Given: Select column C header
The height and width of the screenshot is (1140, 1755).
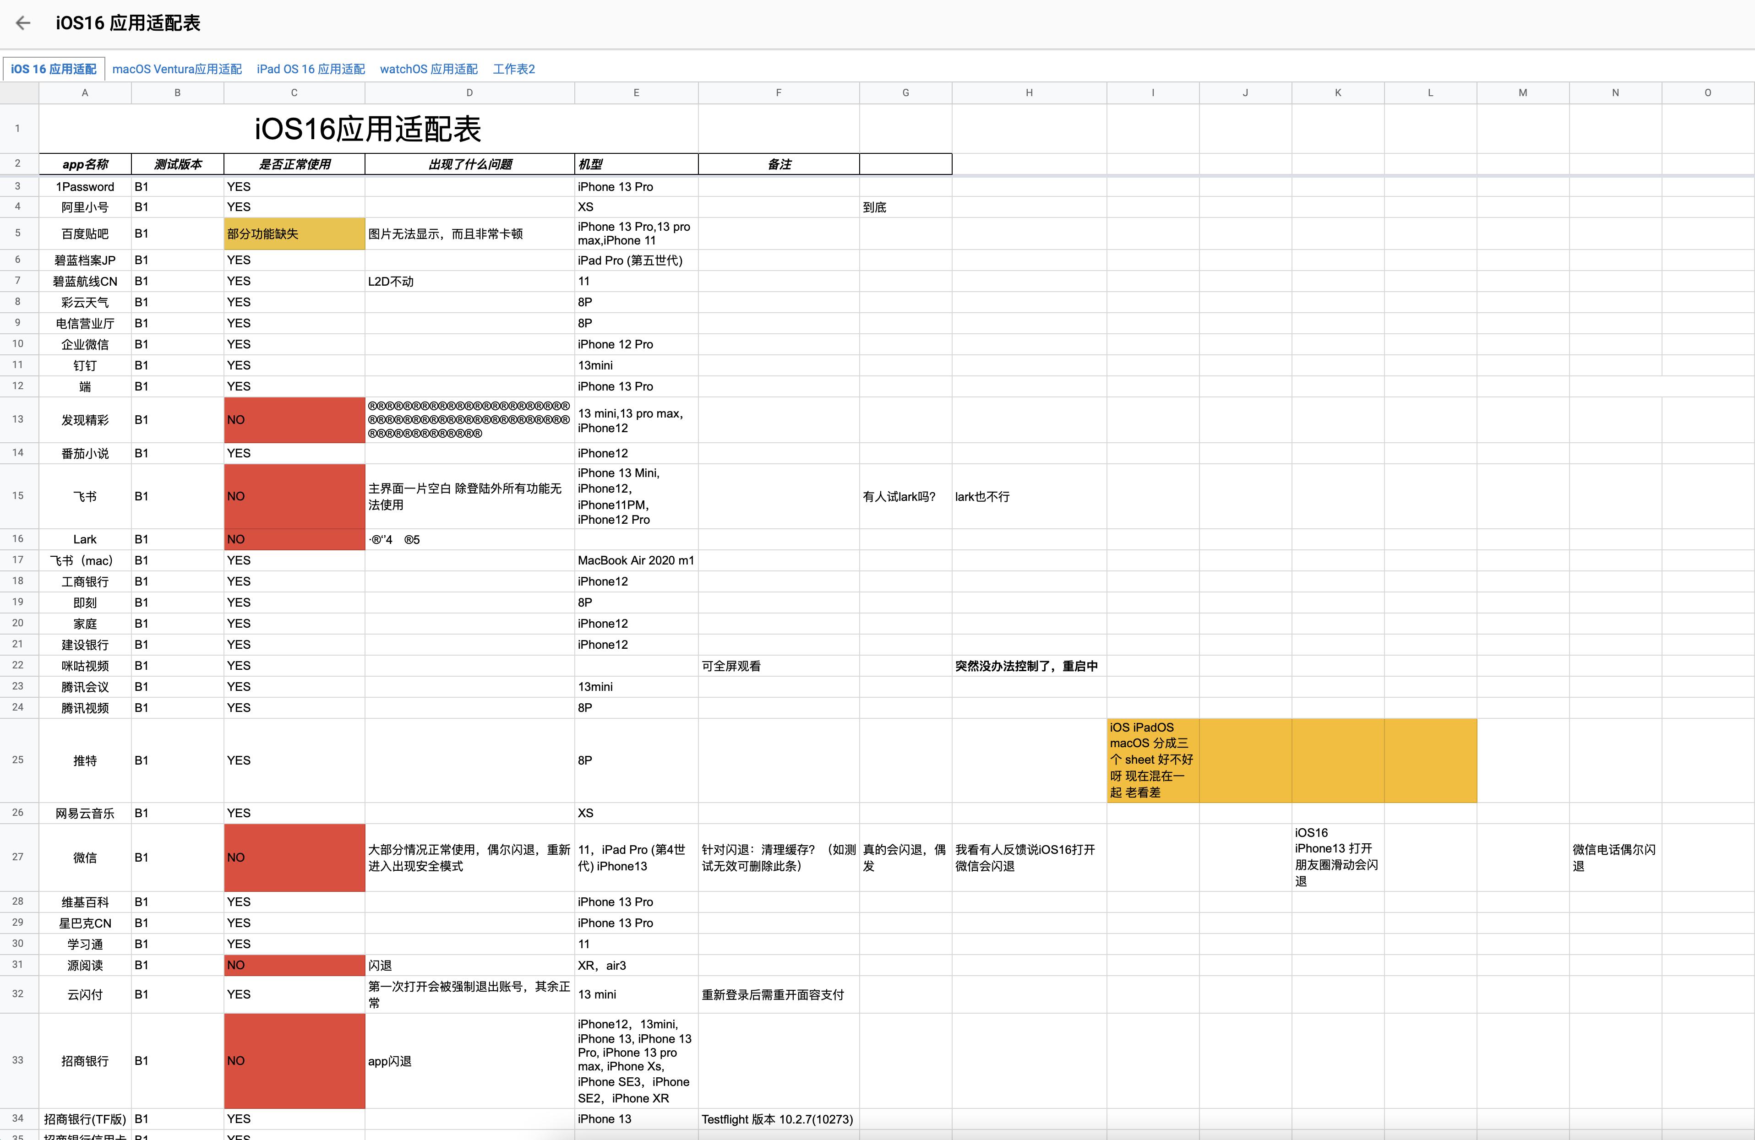Looking at the screenshot, I should pos(294,93).
